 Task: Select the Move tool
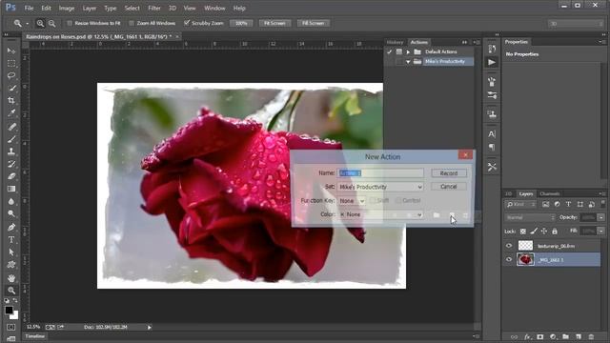(x=11, y=50)
